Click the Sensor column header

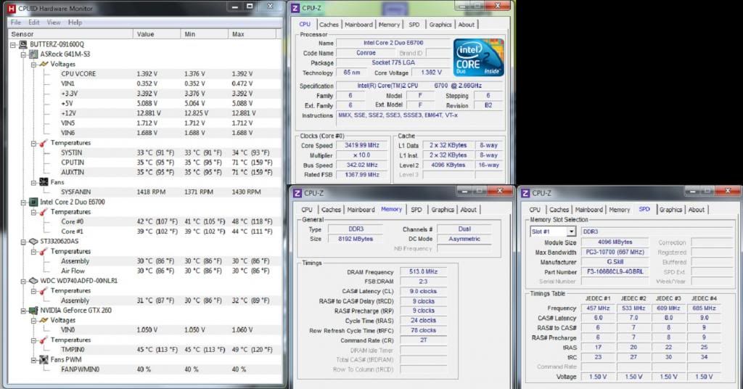pyautogui.click(x=70, y=34)
